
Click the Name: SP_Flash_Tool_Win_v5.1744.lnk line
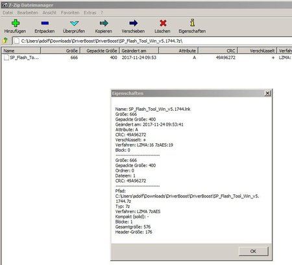click(x=152, y=109)
